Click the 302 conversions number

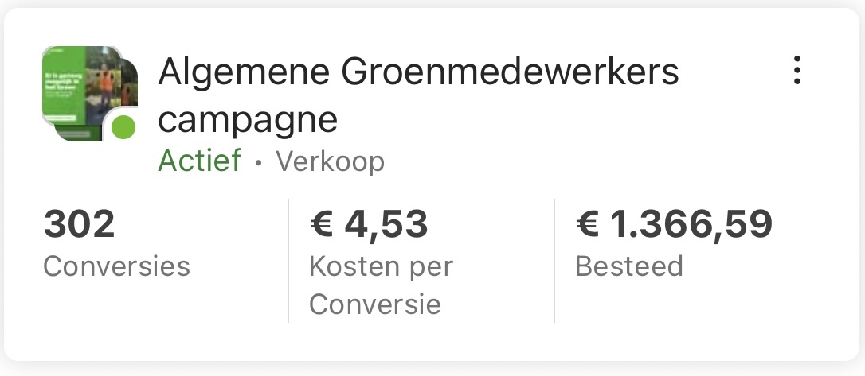(79, 224)
